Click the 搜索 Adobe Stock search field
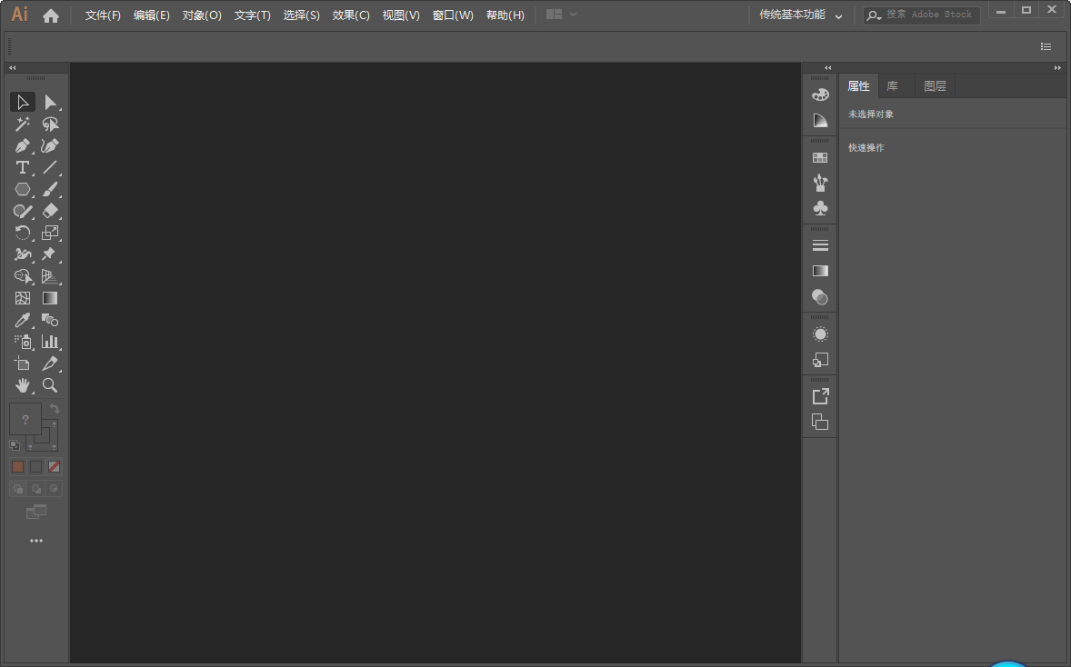 (x=921, y=15)
